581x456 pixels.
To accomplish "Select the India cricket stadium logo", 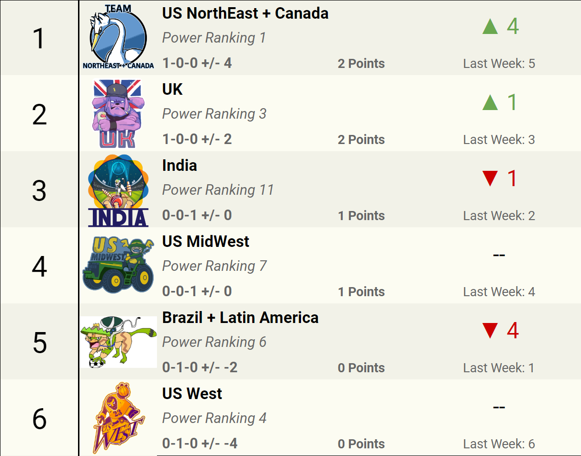I will 118,190.
